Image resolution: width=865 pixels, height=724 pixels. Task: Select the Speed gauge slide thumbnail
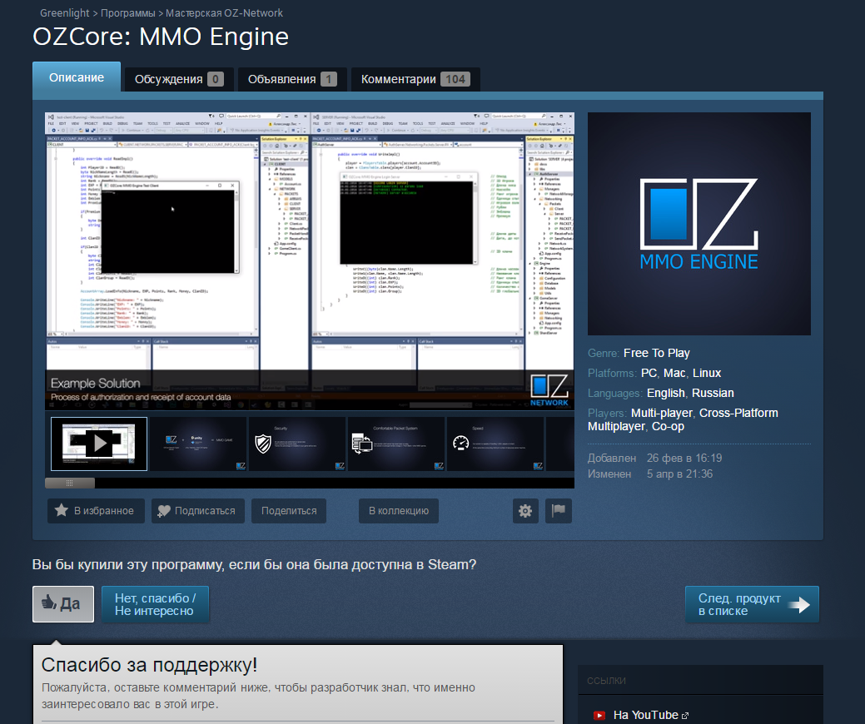coord(495,444)
